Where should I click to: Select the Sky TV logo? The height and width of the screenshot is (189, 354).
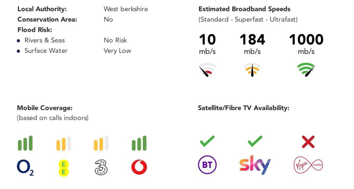point(255,165)
